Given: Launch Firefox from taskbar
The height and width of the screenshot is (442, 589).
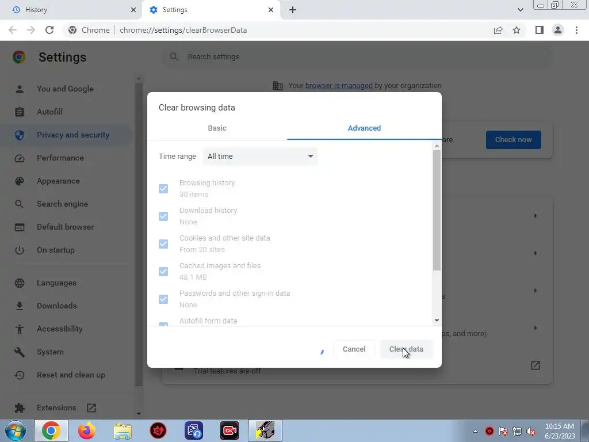Looking at the screenshot, I should click(x=87, y=430).
